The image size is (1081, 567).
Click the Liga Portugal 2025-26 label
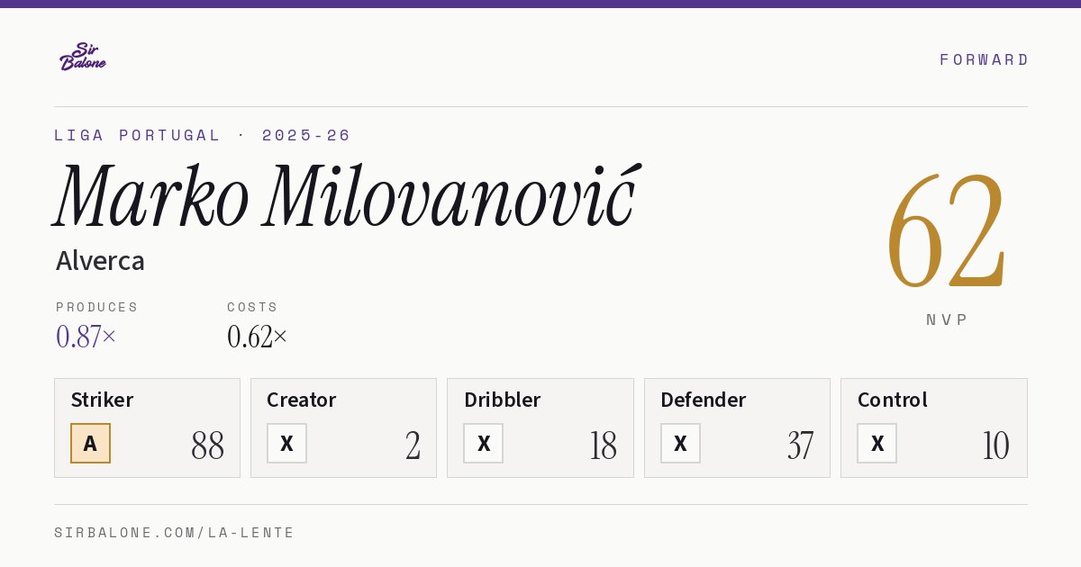[203, 135]
